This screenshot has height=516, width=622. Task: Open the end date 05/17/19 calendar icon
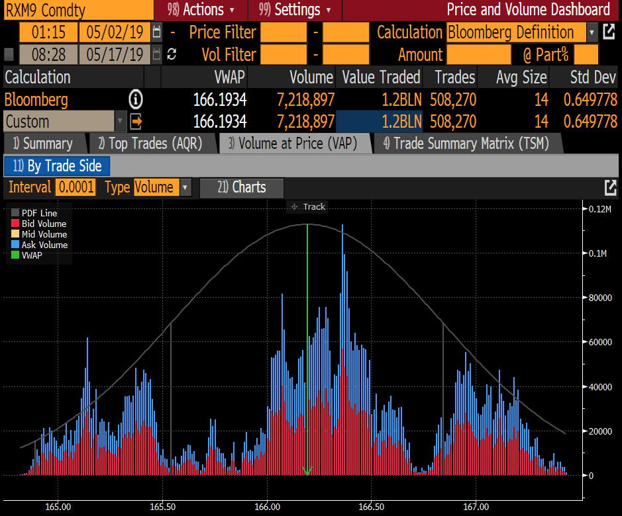click(157, 54)
